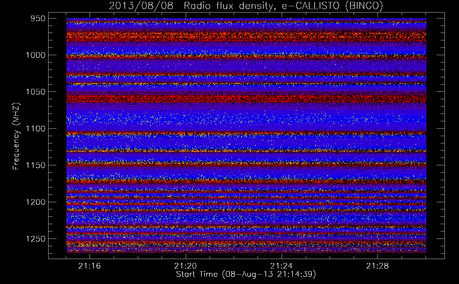Screen dimensions: 459x284
Task: Click the 1100 frequency axis label
Action: [35, 129]
